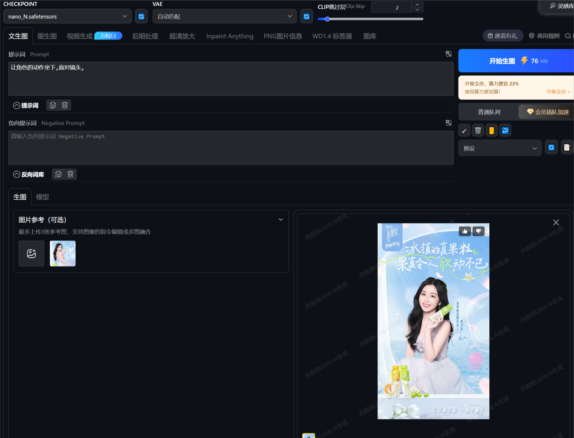Clear the negative prompt with trash icon
This screenshot has height=438, width=574.
(70, 174)
